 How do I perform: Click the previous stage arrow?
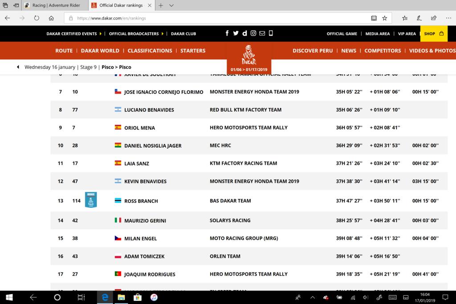18,67
